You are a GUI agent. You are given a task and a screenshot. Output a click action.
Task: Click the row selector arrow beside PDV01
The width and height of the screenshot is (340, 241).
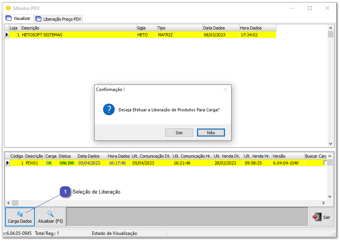click(7, 163)
